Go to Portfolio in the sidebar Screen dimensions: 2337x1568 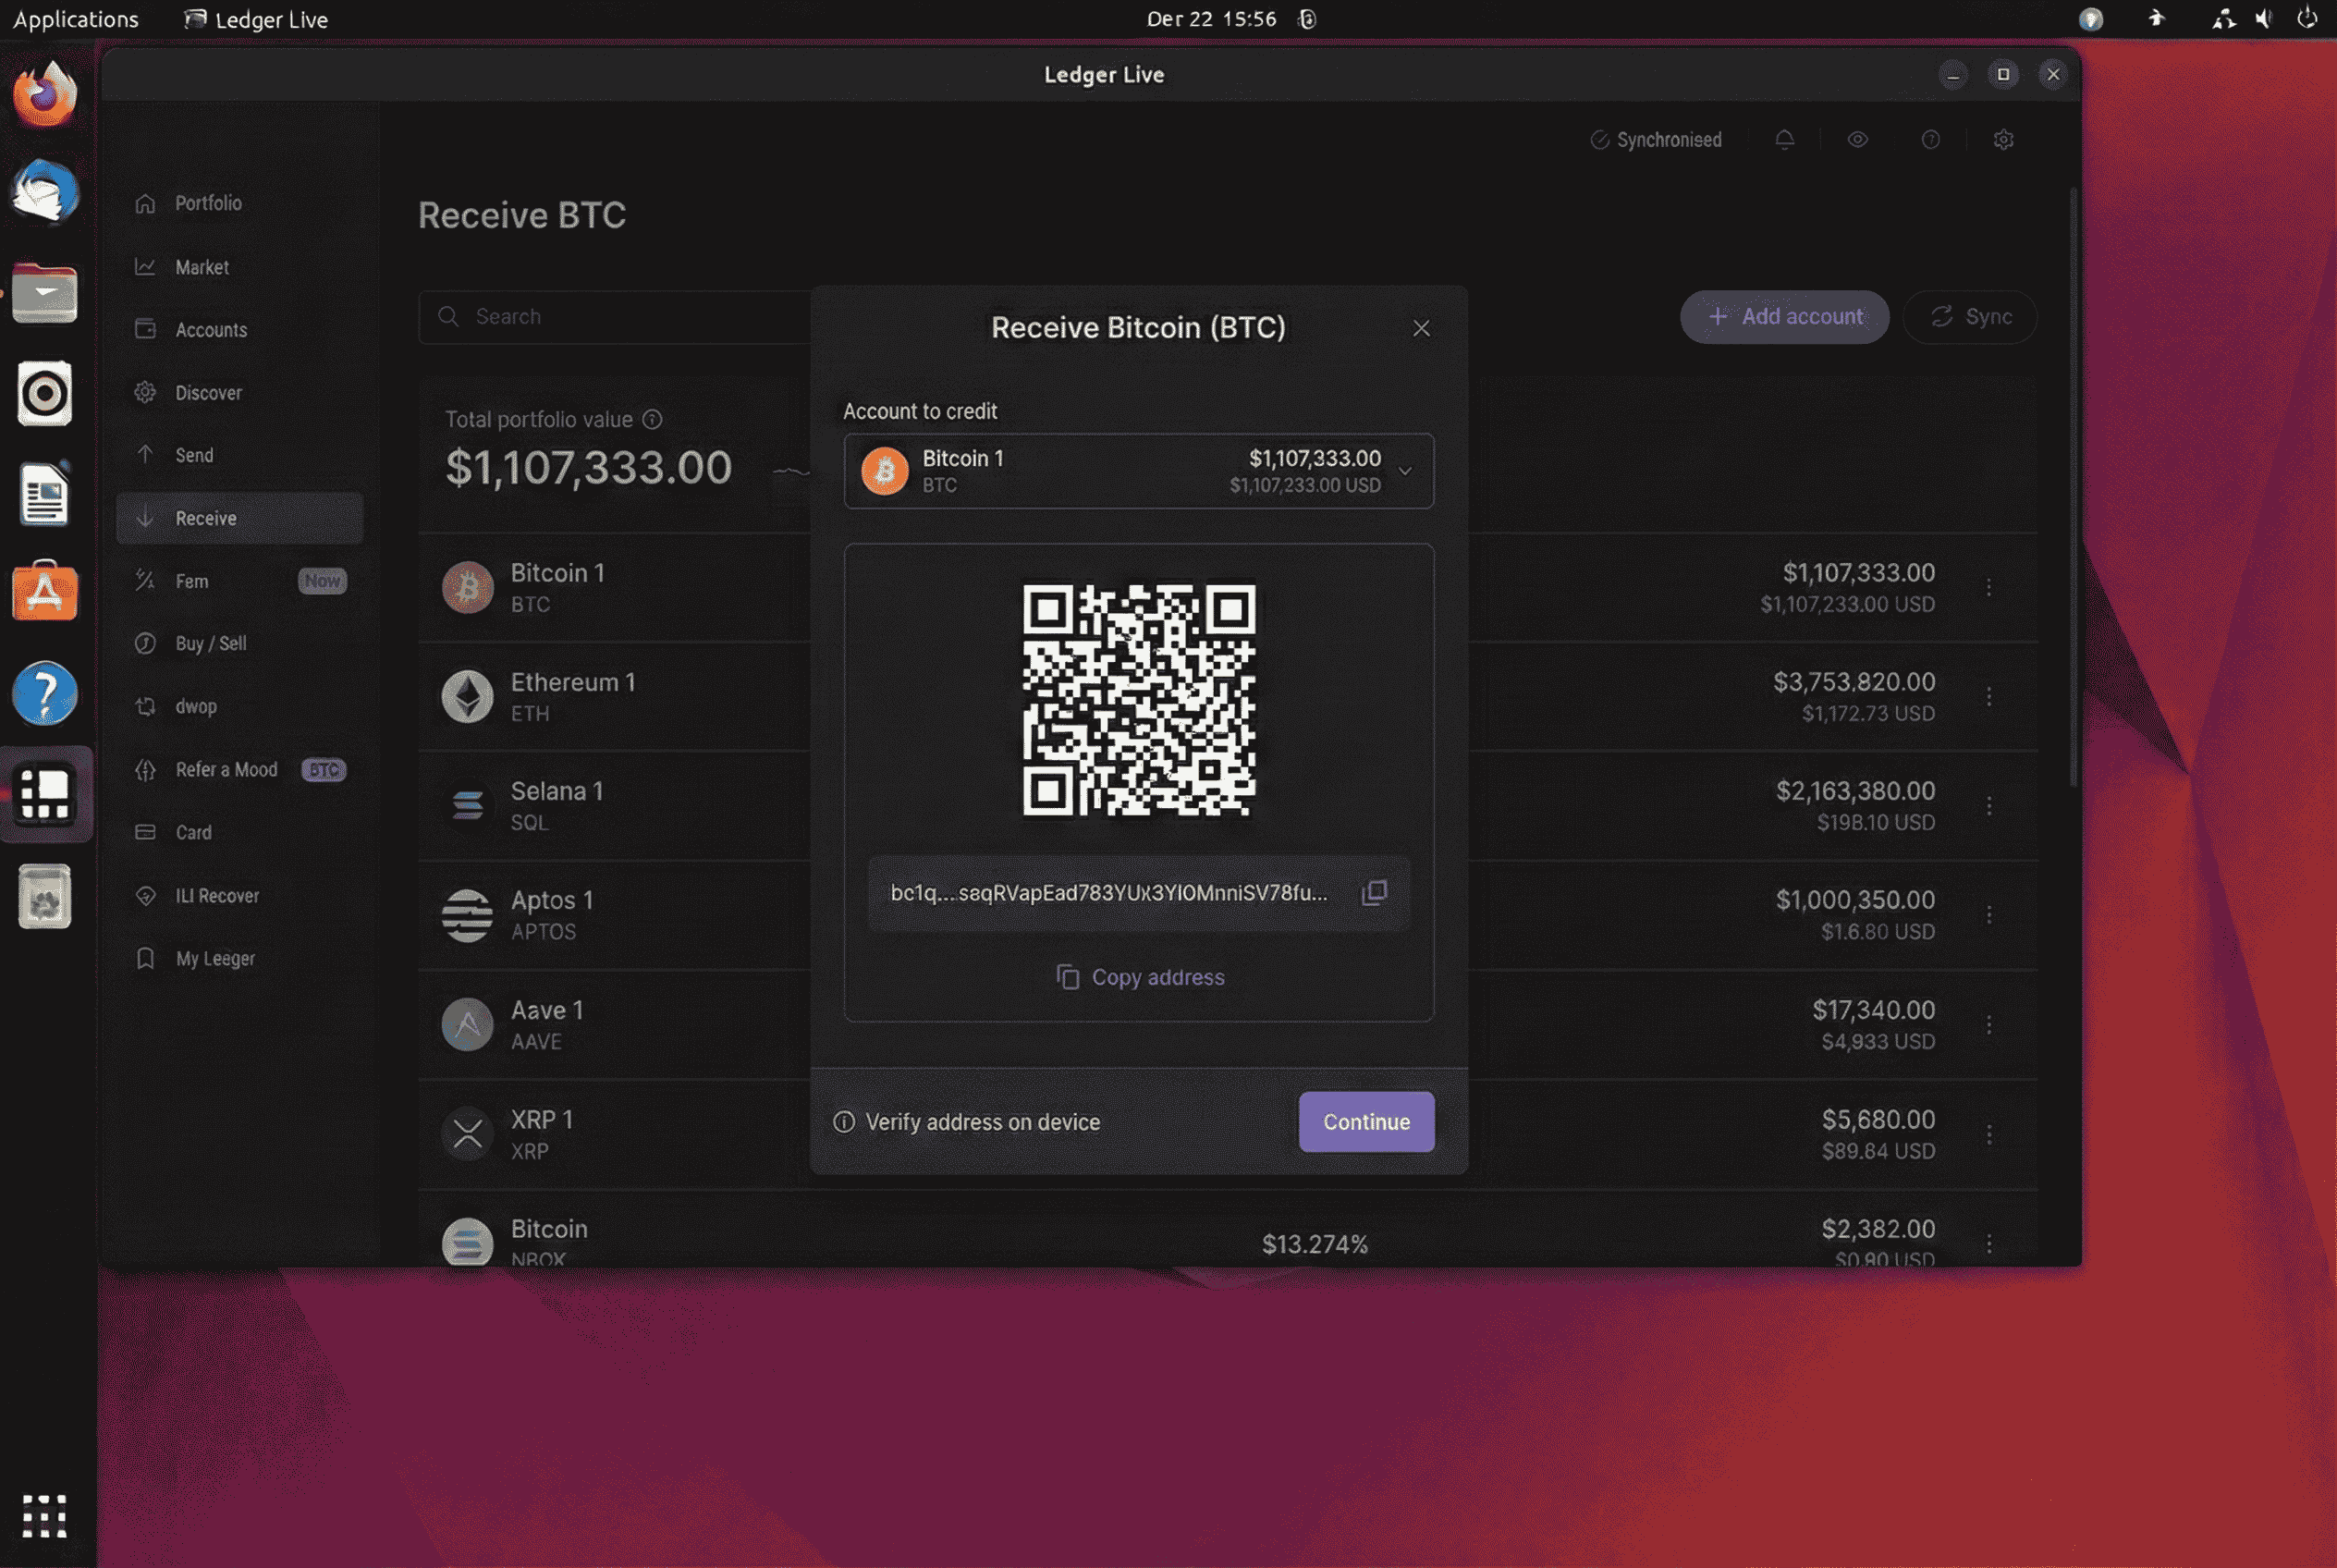point(208,203)
